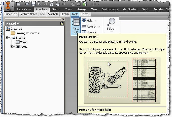Switch to the View tab

coord(94,9)
